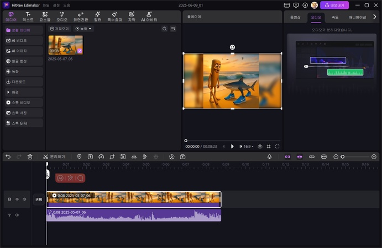Mute the video track speaker icon

[24, 199]
